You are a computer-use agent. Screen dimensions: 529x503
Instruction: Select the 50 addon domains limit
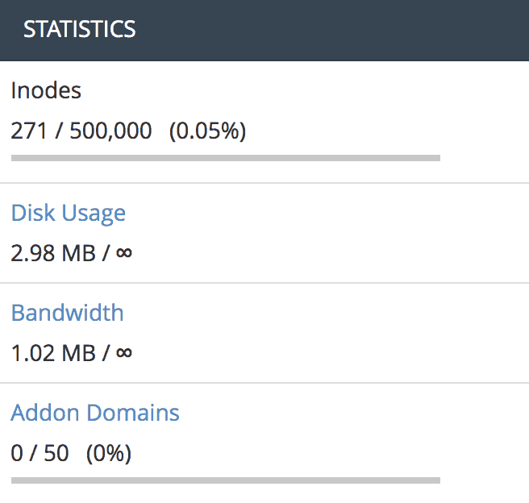click(x=56, y=454)
